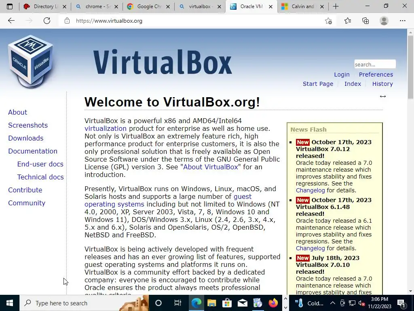
Task: Open the weather Cold widget
Action: coord(309,303)
